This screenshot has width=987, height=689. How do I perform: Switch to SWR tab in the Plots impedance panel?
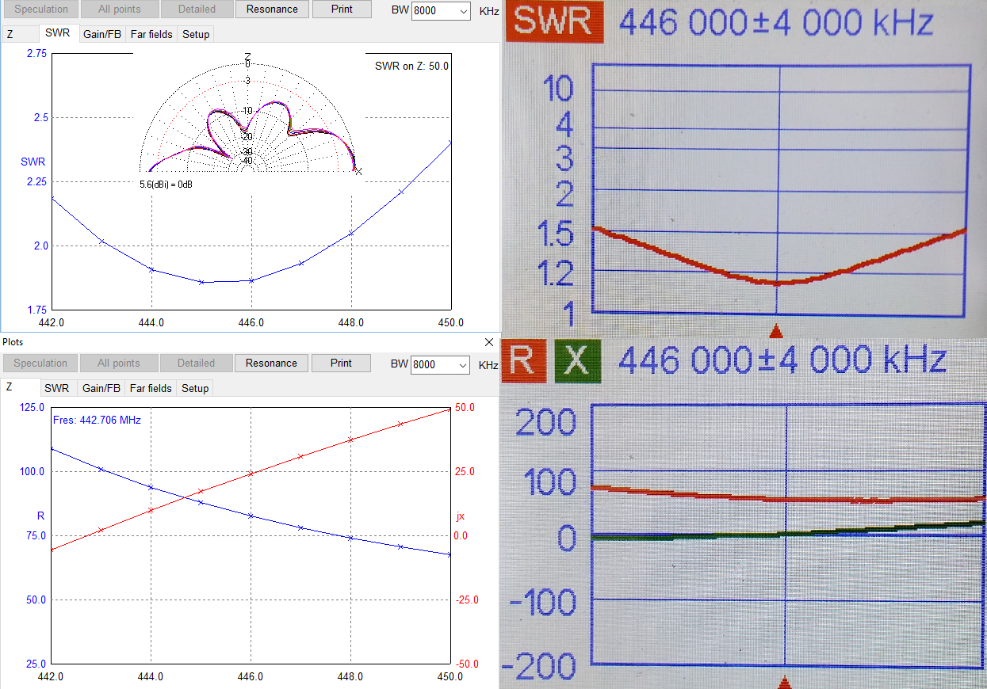click(x=57, y=388)
